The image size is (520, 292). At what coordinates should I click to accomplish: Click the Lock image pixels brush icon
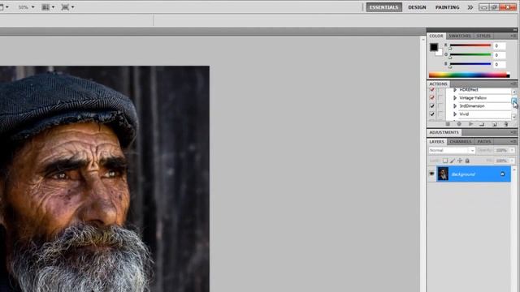point(453,161)
